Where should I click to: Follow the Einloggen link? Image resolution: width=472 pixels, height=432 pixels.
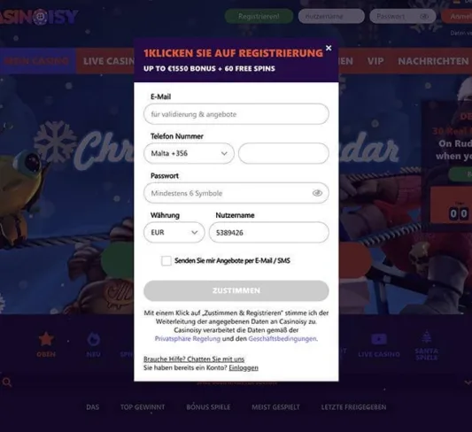(x=244, y=367)
